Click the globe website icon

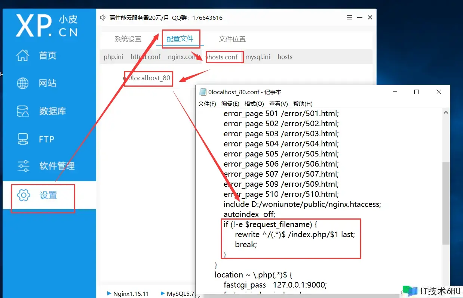click(23, 83)
